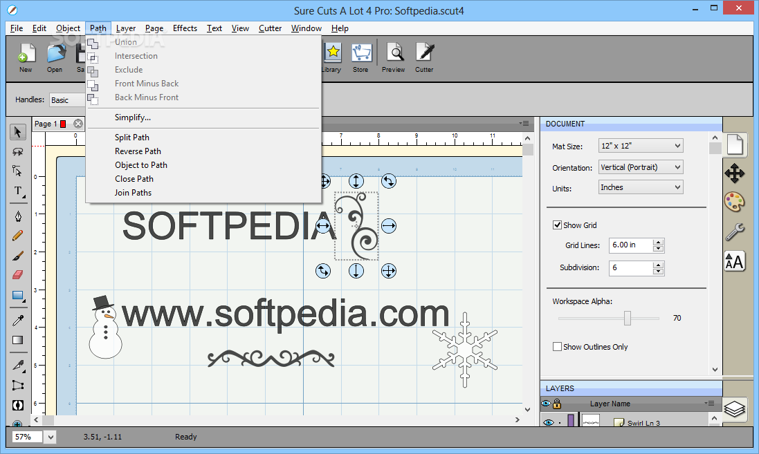Open the Orientation dropdown
This screenshot has width=759, height=454.
tap(641, 167)
